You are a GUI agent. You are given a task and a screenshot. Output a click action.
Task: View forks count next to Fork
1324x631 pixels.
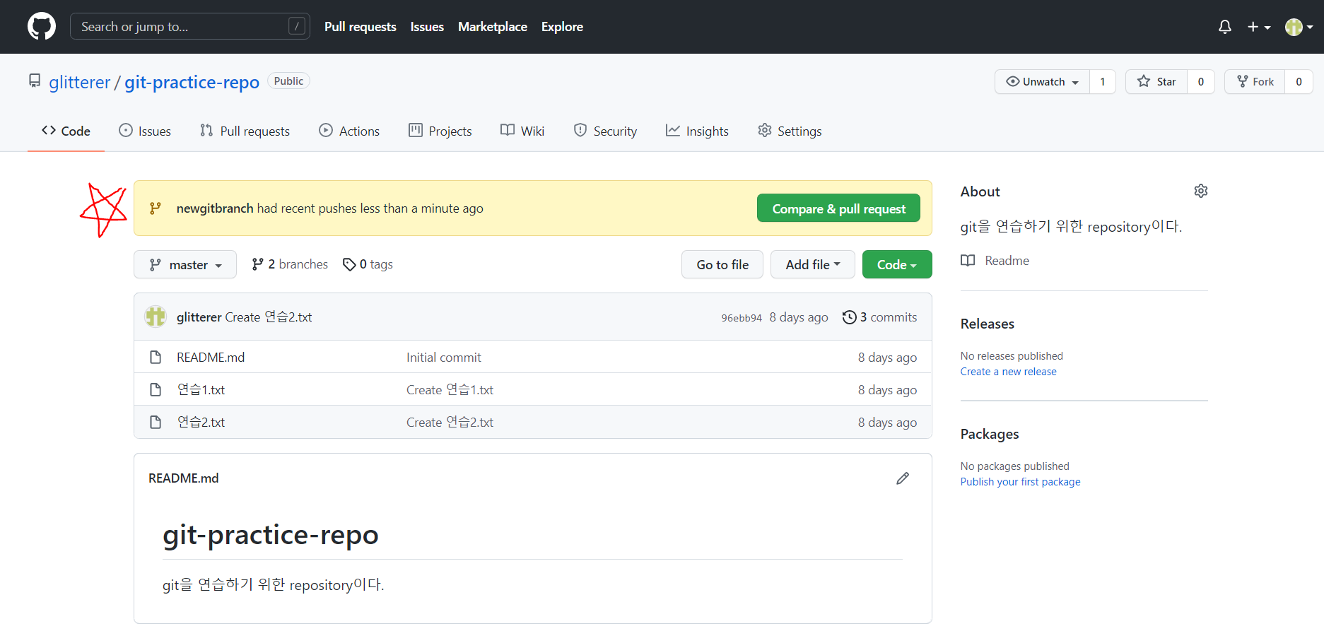1299,82
